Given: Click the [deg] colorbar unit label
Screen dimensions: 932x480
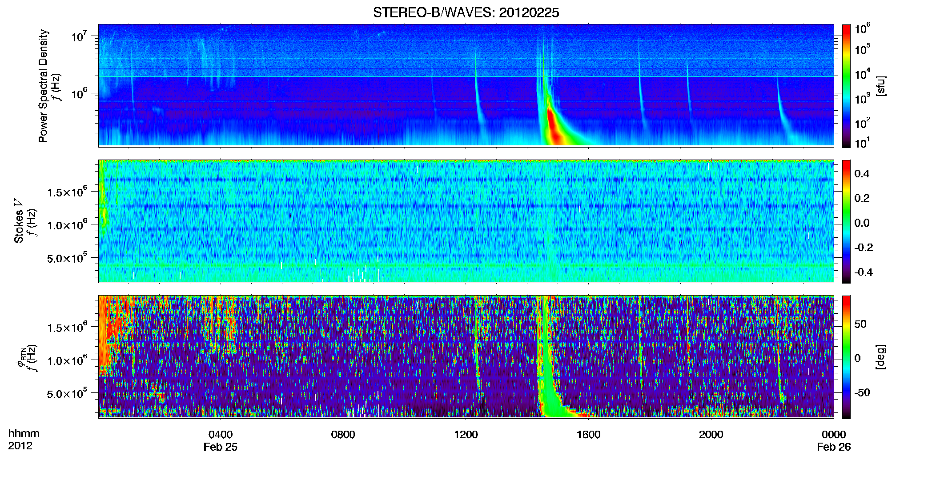Looking at the screenshot, I should (881, 357).
